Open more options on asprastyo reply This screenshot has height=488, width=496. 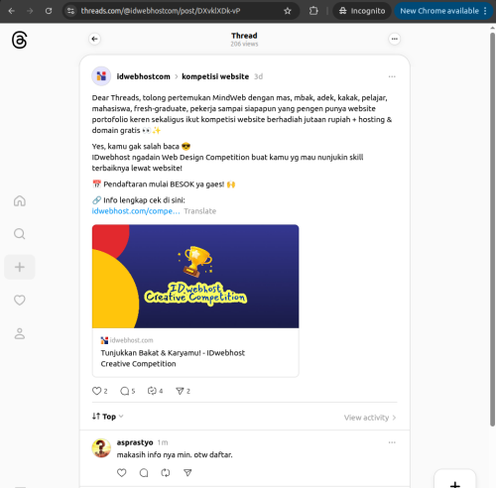pos(392,442)
